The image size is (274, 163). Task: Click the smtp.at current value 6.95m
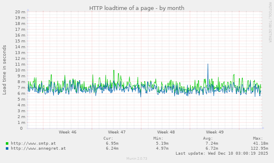click(112, 143)
